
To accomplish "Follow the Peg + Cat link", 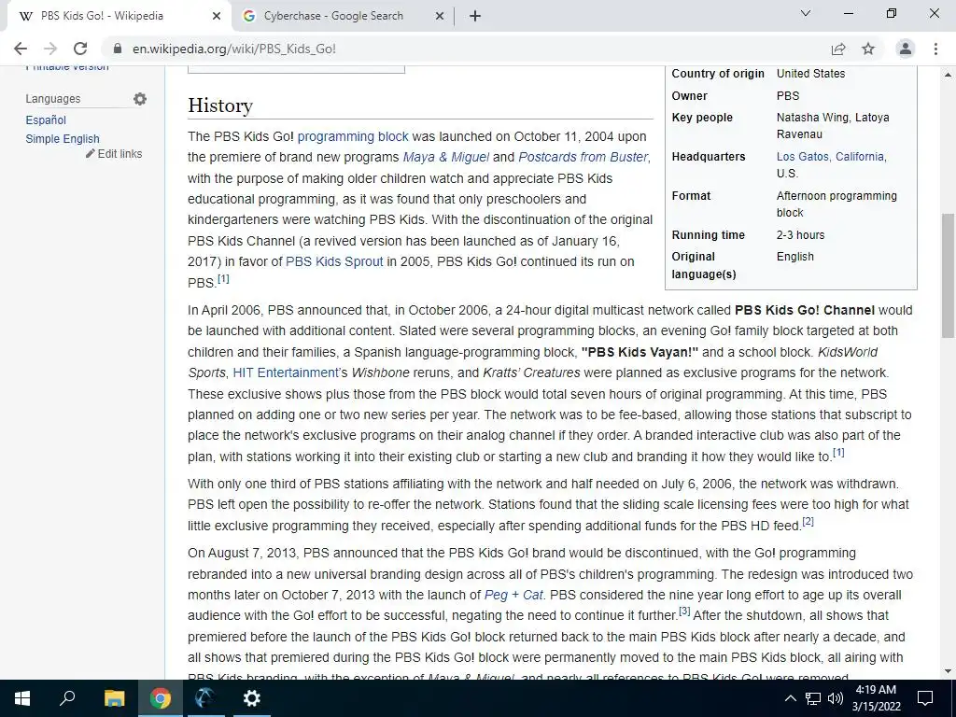I will (x=513, y=595).
